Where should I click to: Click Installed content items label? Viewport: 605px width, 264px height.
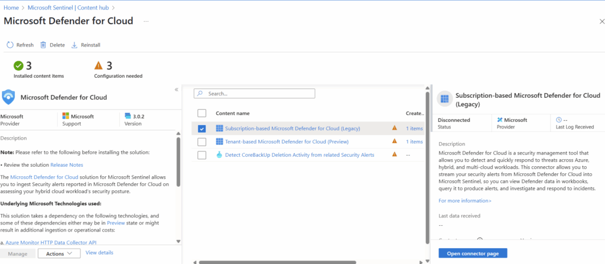(x=38, y=76)
